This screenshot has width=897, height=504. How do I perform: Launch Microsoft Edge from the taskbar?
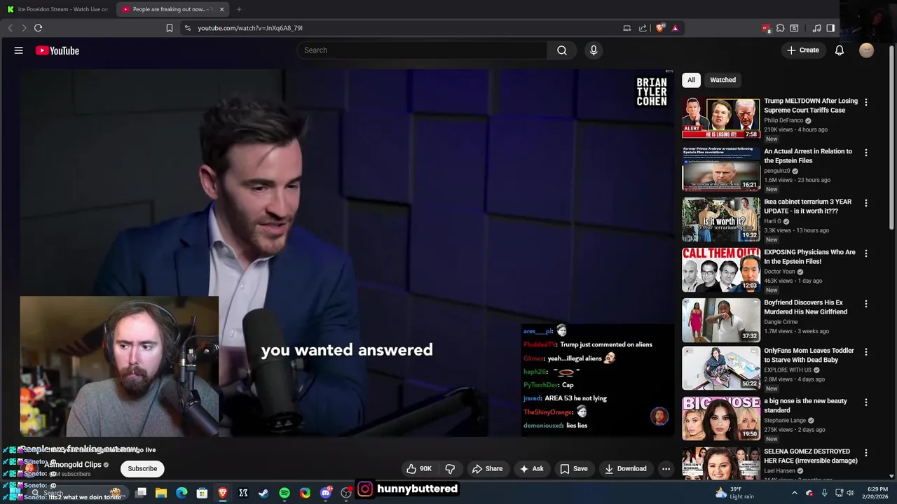[x=182, y=493]
